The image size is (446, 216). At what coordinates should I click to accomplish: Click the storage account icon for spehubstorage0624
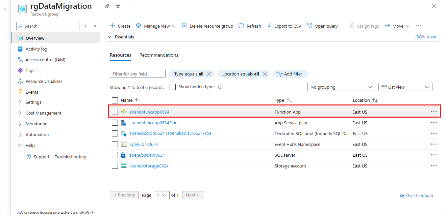pos(124,166)
